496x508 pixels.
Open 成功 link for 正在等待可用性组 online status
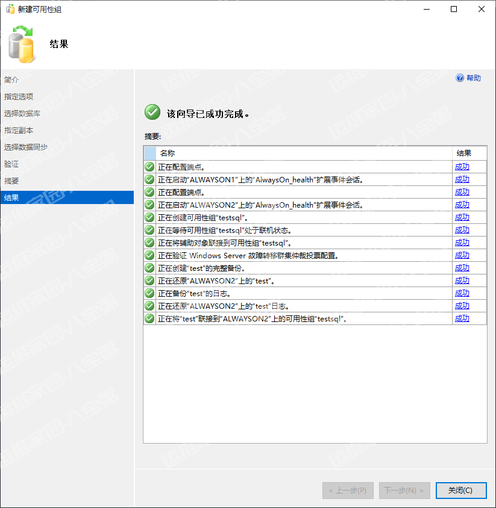pyautogui.click(x=462, y=230)
